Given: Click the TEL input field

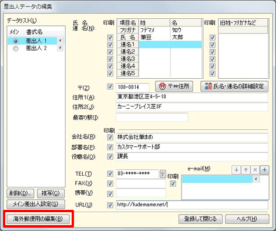Looking at the screenshot, I should click(137, 174).
